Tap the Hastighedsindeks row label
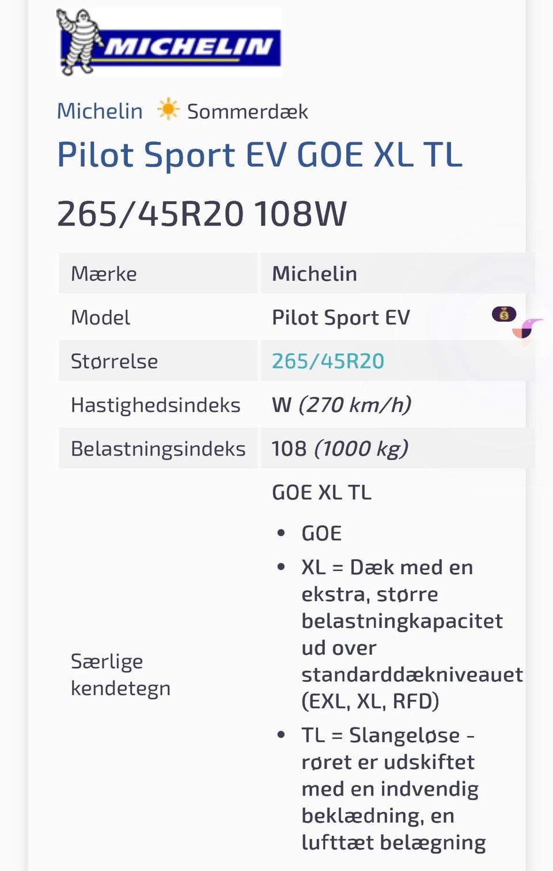Image resolution: width=553 pixels, height=871 pixels. coord(156,405)
